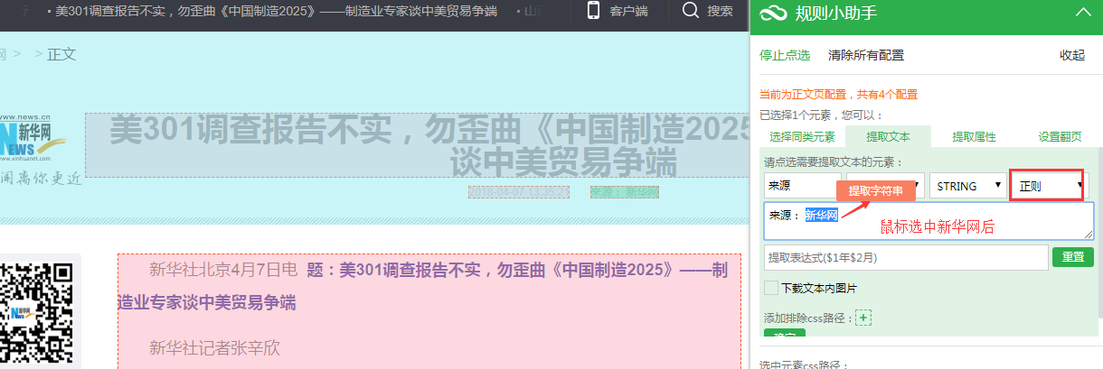Click the 来源 field name input

802,186
